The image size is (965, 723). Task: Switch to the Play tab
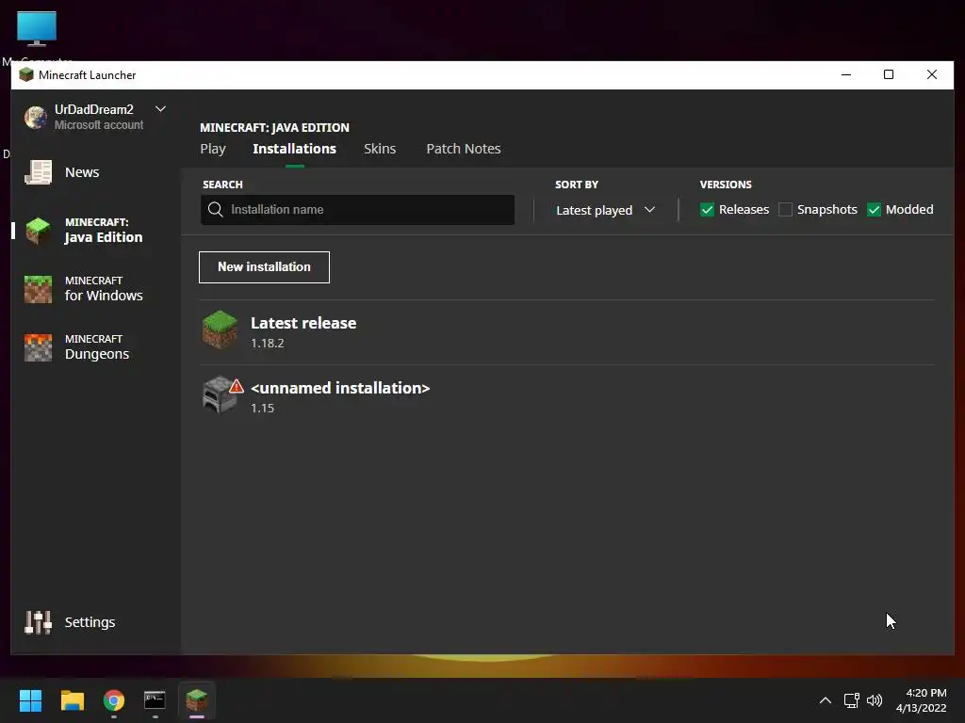[213, 149]
